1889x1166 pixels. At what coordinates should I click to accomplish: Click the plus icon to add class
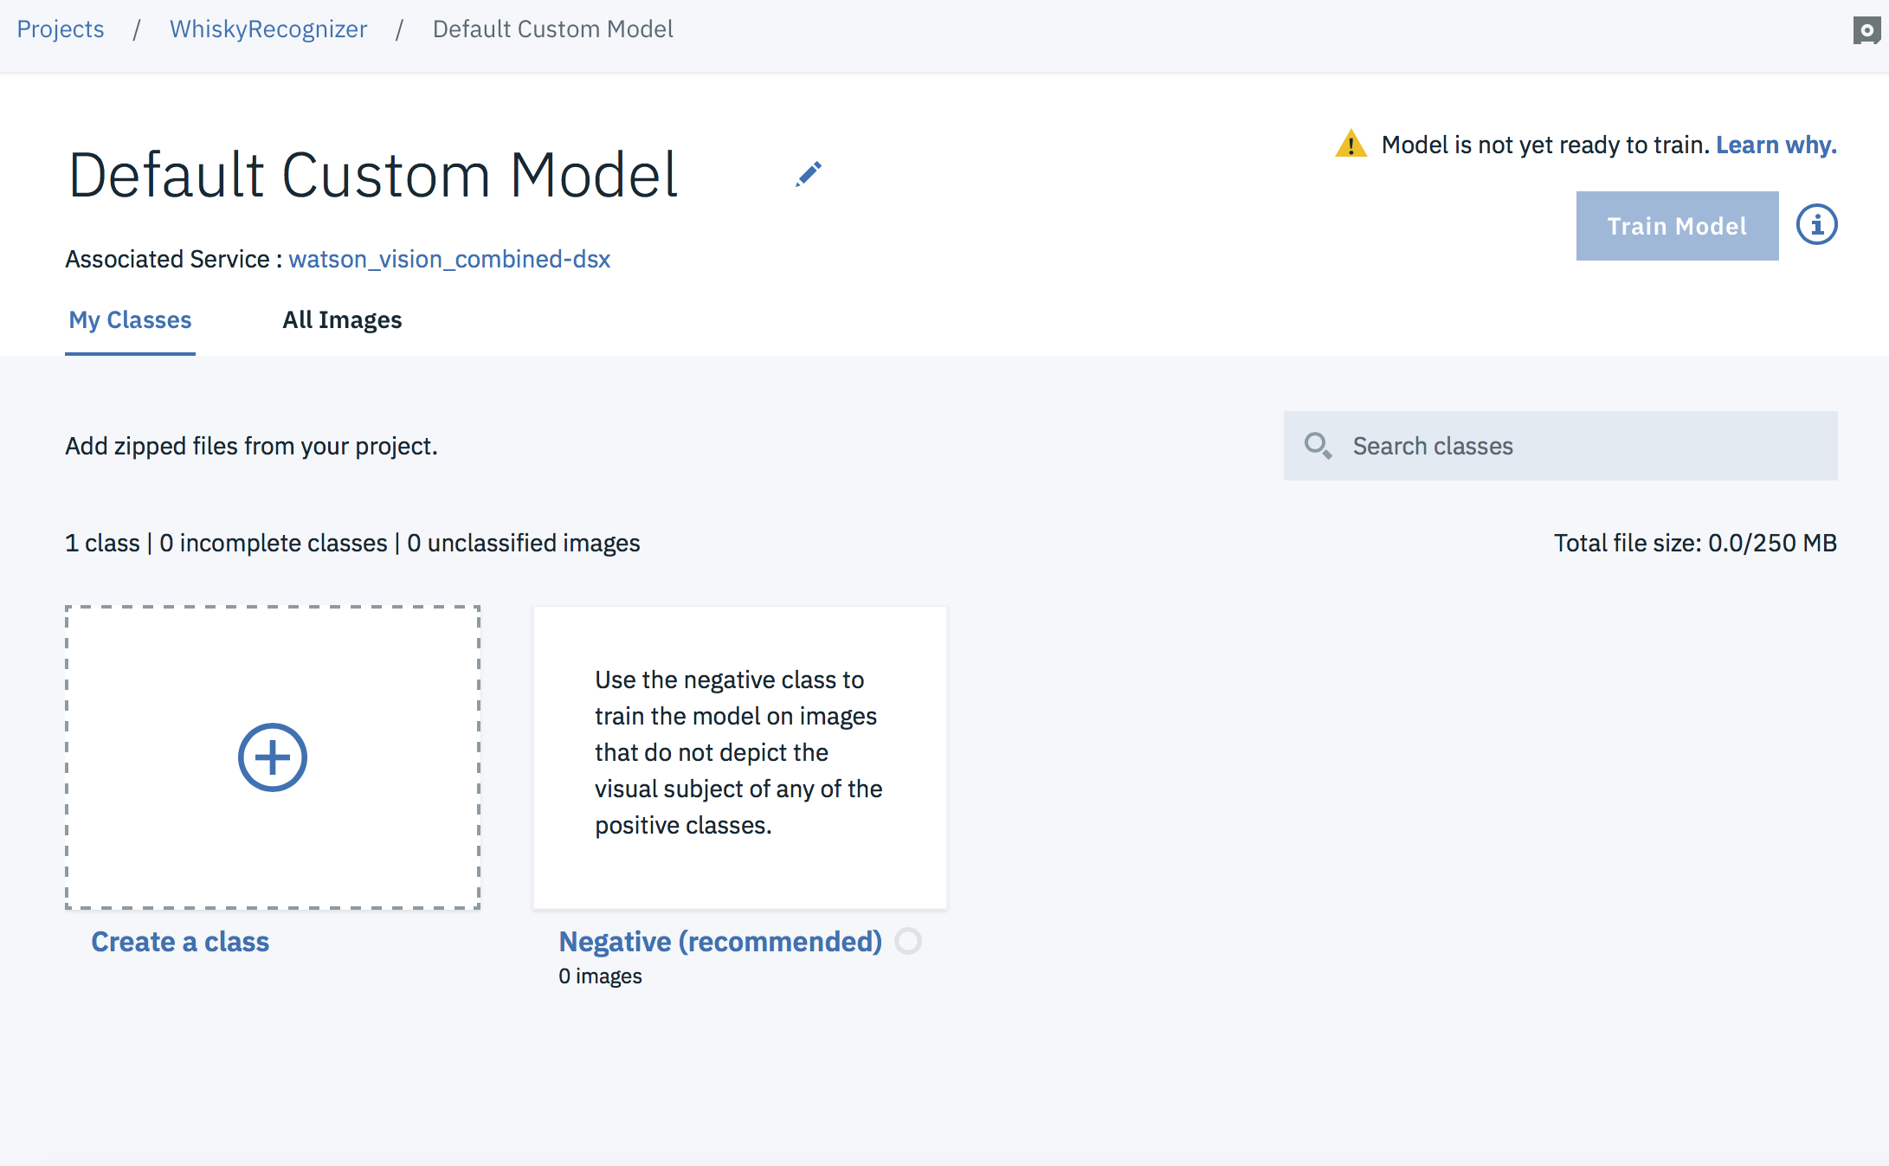[x=272, y=757]
